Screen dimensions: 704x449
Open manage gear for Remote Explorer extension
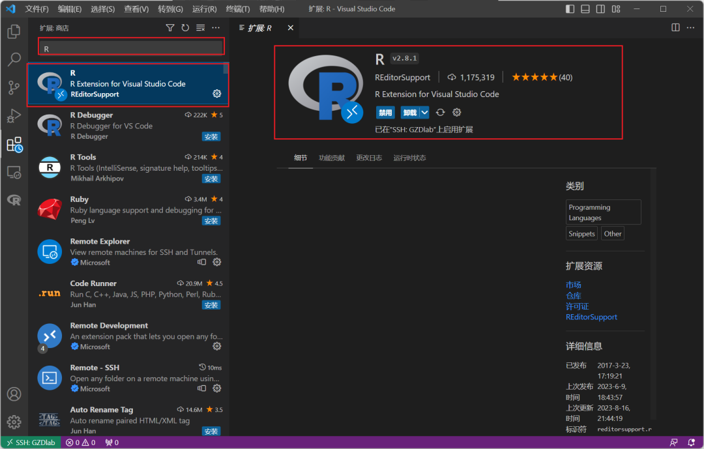[x=217, y=262]
